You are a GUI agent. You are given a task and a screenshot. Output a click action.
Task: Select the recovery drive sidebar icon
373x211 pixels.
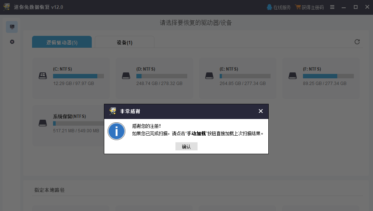pyautogui.click(x=12, y=27)
